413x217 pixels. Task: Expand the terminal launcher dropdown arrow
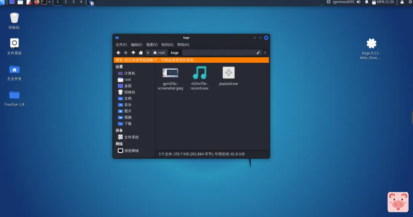tap(50, 2)
